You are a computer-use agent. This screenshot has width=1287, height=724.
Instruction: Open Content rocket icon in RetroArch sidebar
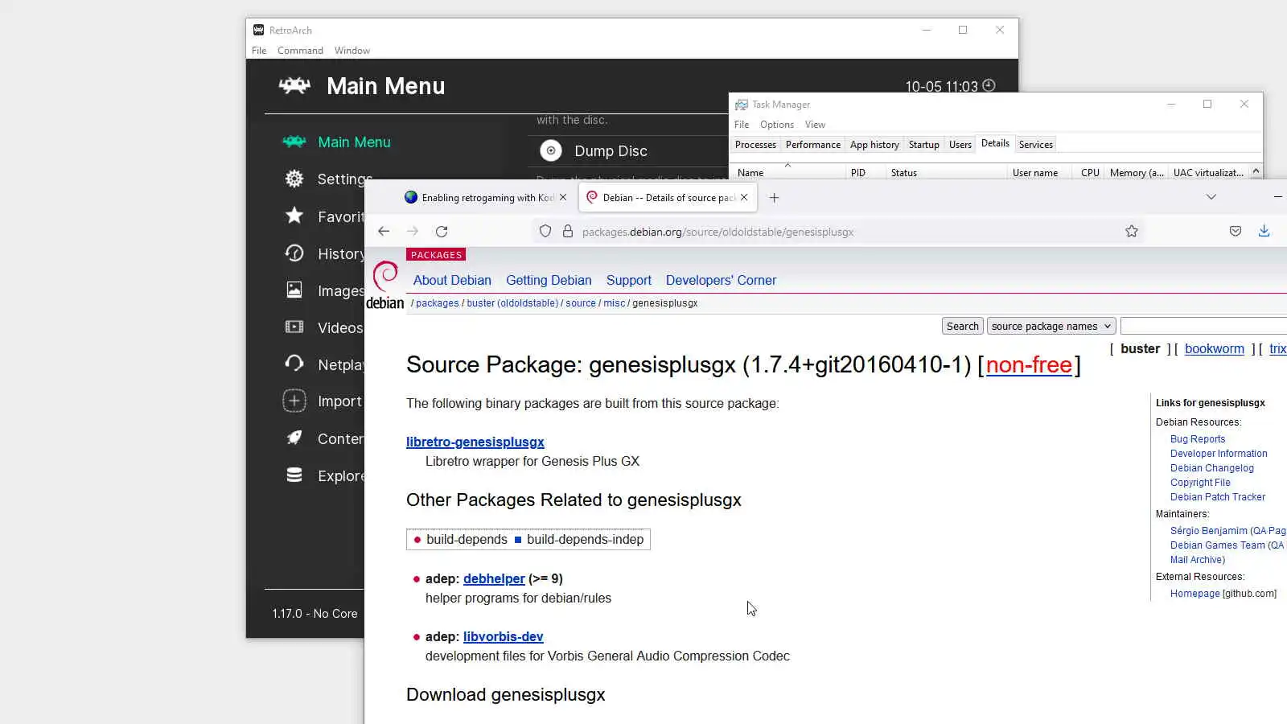(294, 438)
